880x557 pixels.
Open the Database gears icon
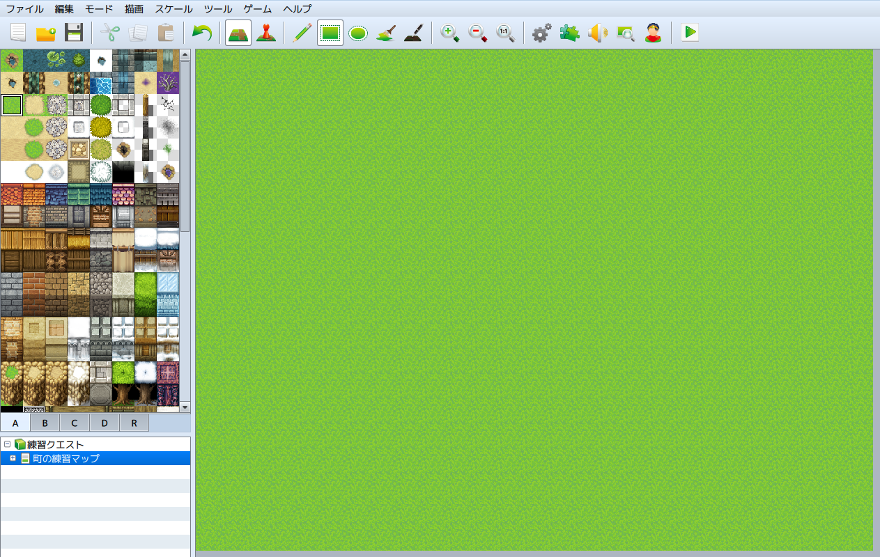pyautogui.click(x=541, y=33)
